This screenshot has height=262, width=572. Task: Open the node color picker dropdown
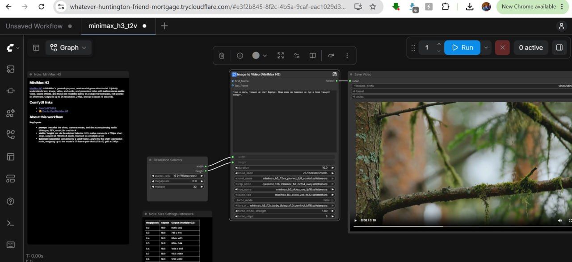[x=259, y=56]
